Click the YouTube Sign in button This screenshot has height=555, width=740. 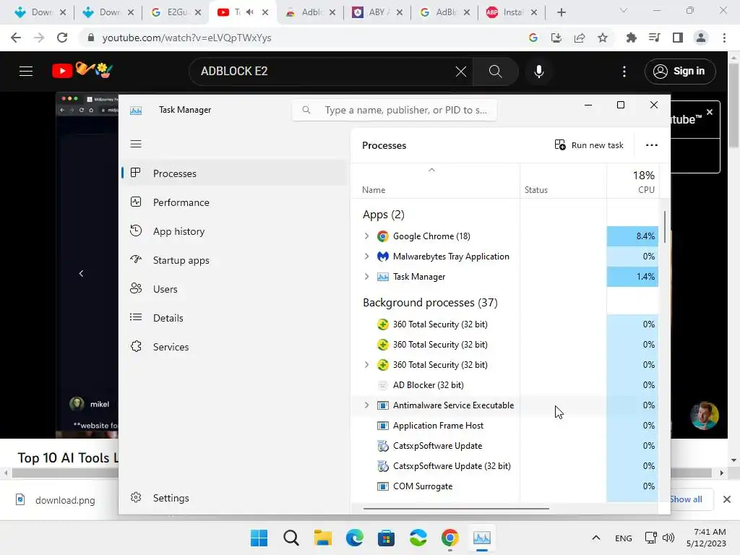[x=680, y=72]
